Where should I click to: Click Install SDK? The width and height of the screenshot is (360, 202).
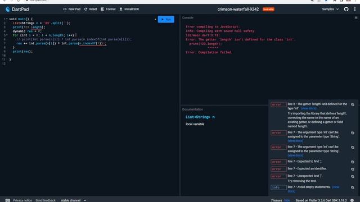pyautogui.click(x=129, y=9)
